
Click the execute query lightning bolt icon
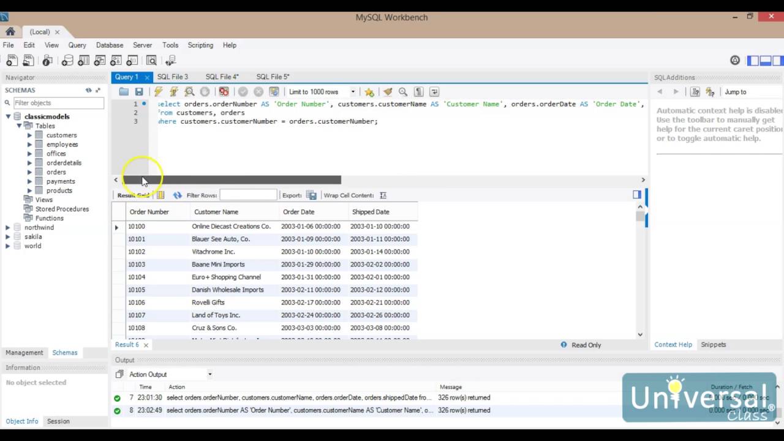pyautogui.click(x=158, y=92)
